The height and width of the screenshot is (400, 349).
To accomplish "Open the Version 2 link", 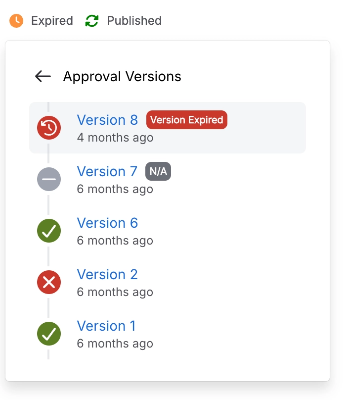I will point(107,274).
